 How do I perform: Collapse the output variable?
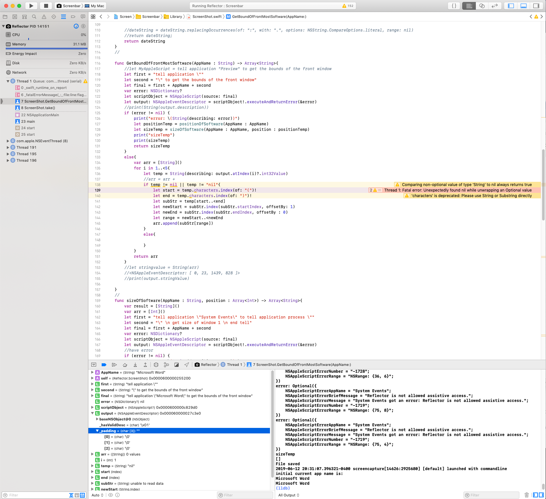(x=93, y=413)
